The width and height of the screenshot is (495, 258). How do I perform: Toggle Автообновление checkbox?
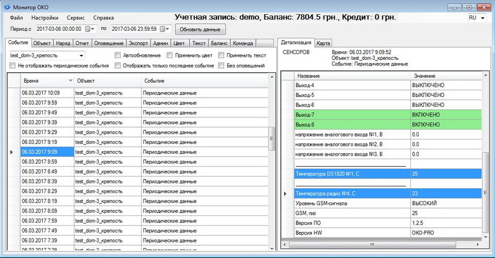pyautogui.click(x=118, y=55)
